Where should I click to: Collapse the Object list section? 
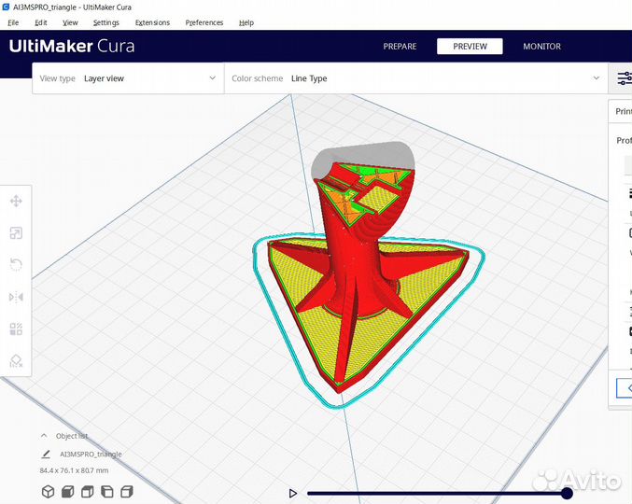pyautogui.click(x=45, y=436)
